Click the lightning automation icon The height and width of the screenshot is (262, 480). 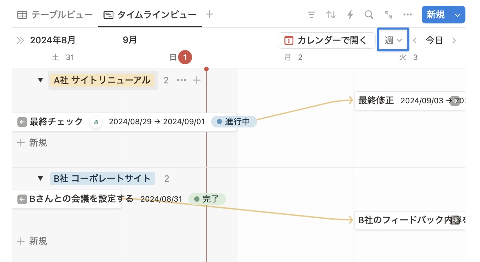point(350,15)
